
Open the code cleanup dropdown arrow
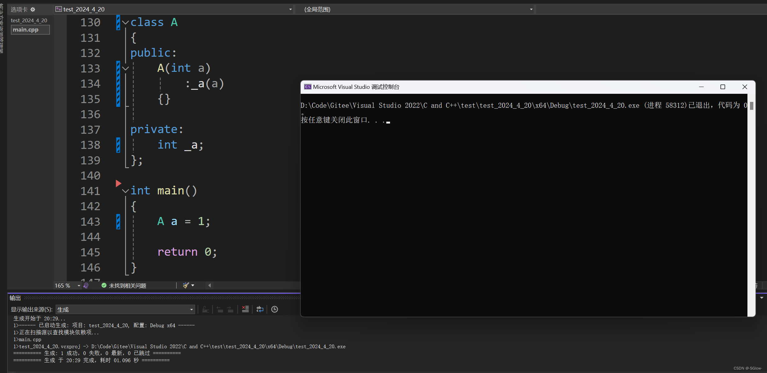click(x=193, y=285)
